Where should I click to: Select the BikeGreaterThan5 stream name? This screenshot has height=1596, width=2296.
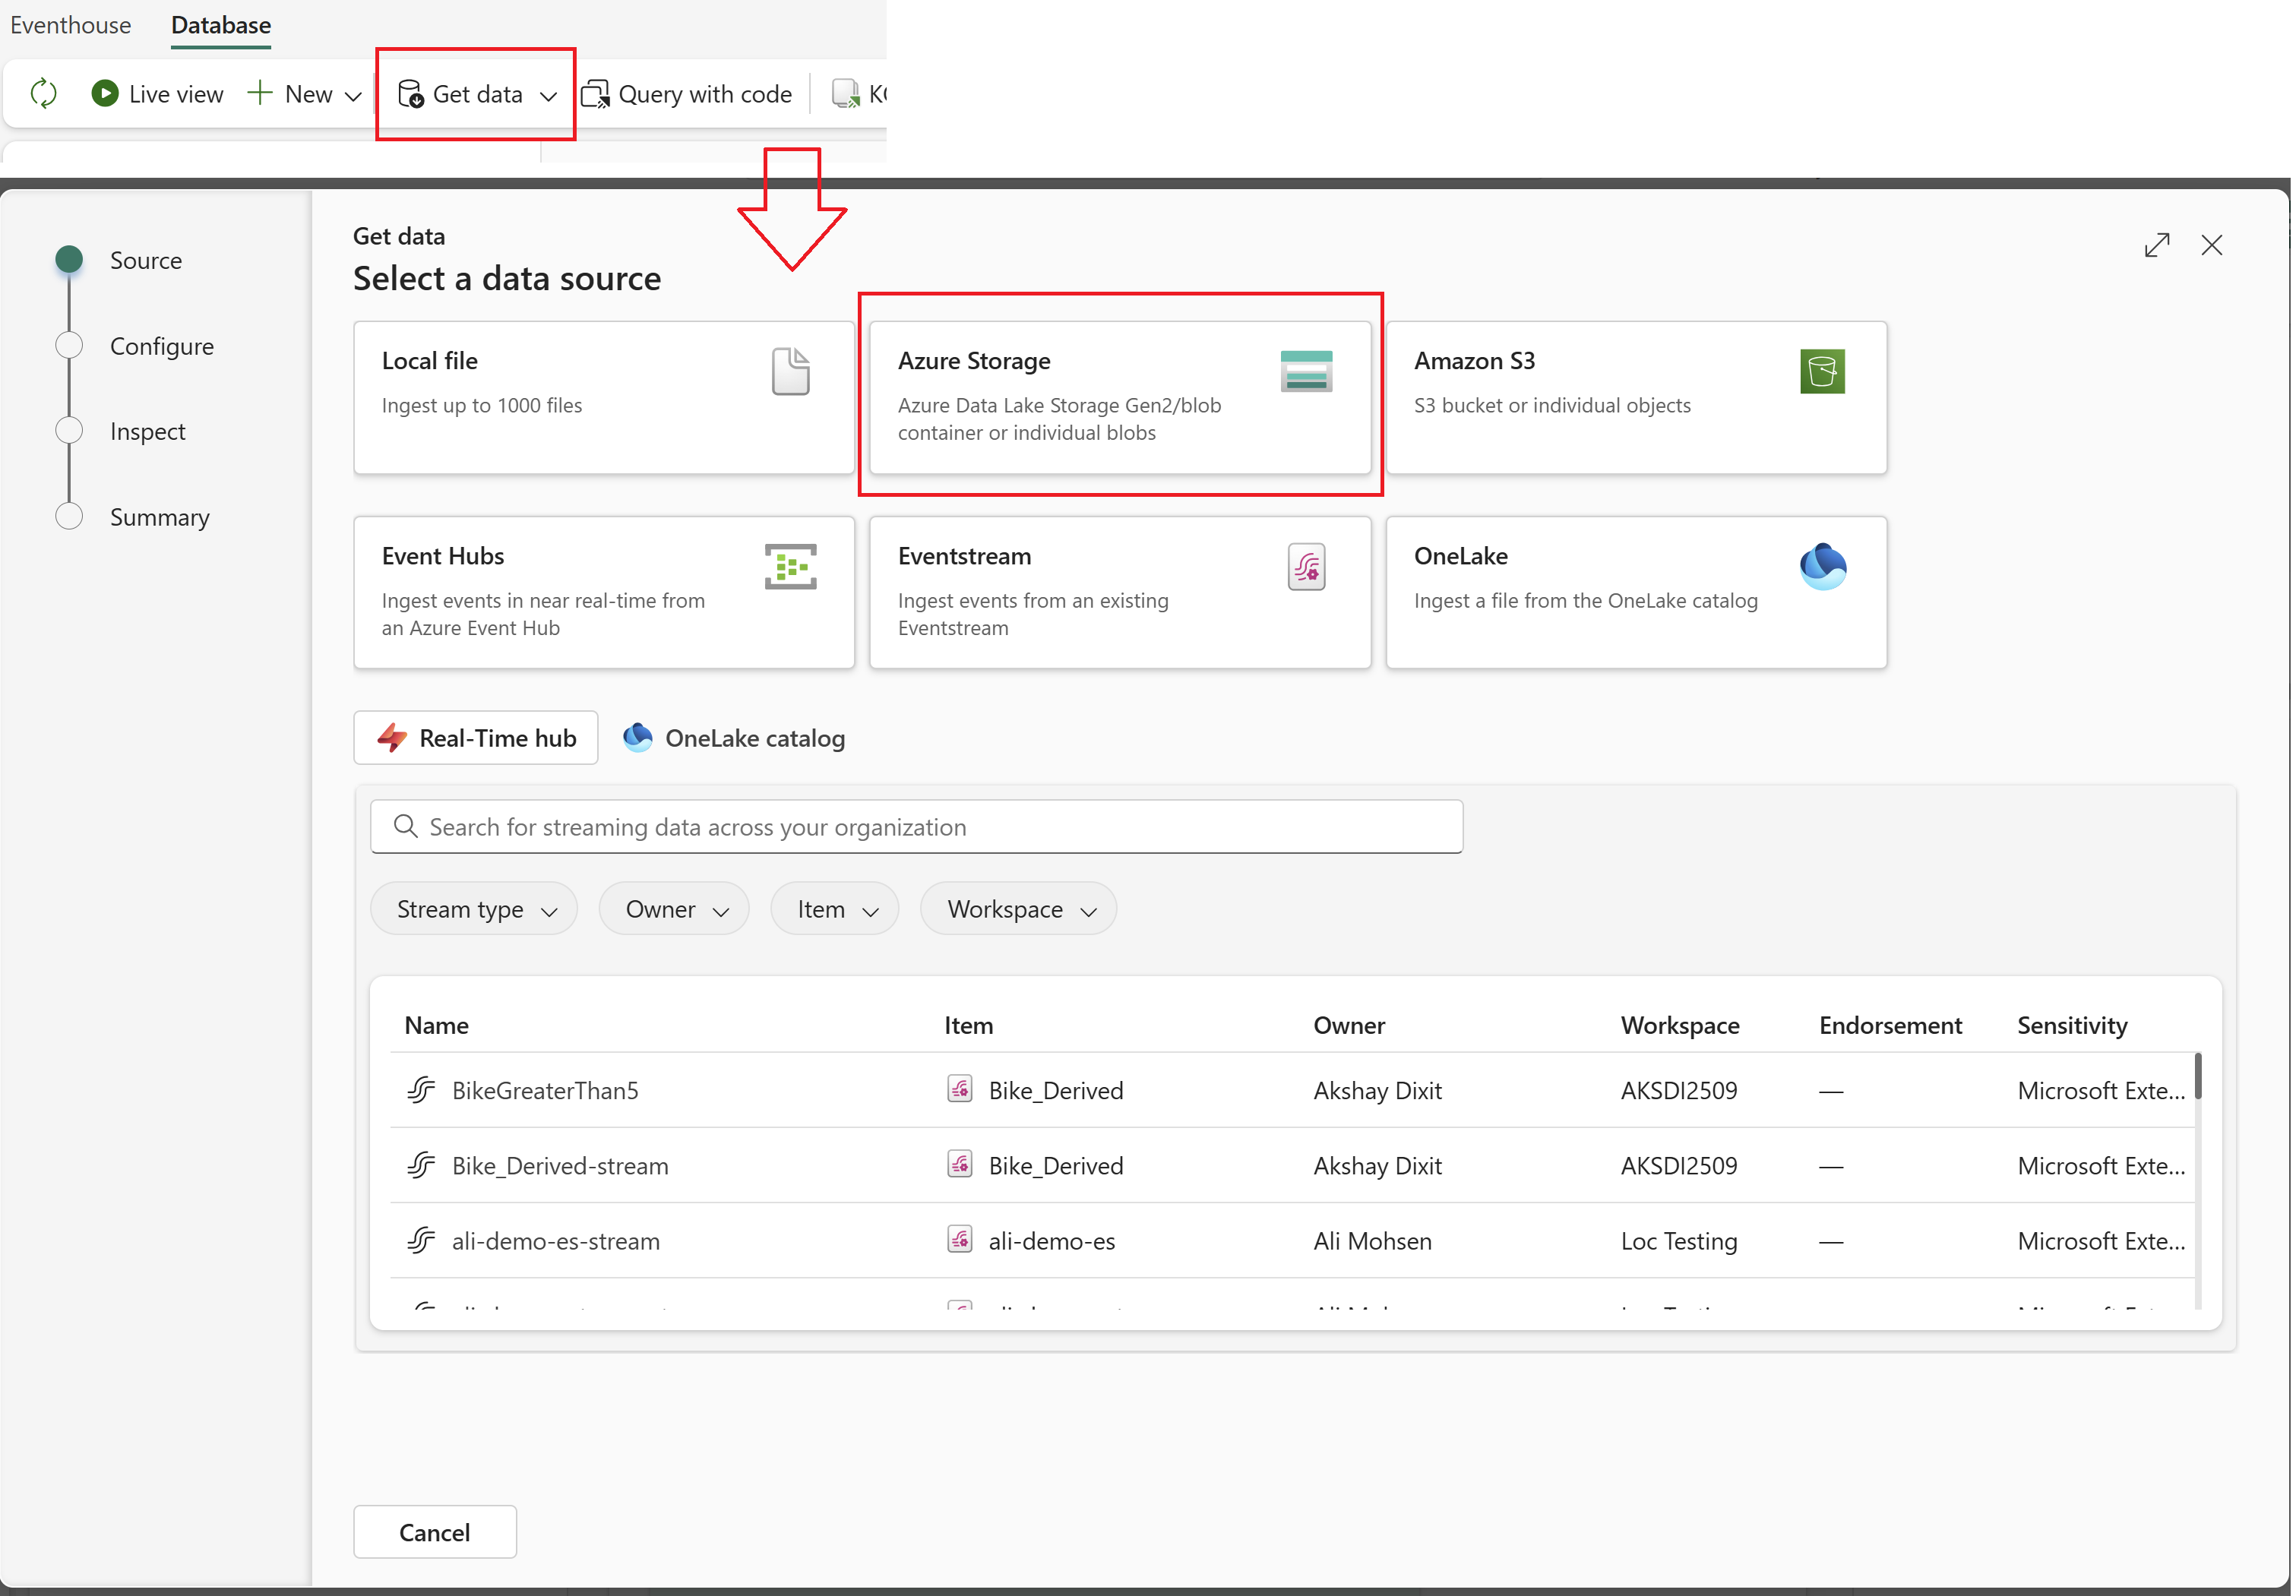click(x=546, y=1091)
